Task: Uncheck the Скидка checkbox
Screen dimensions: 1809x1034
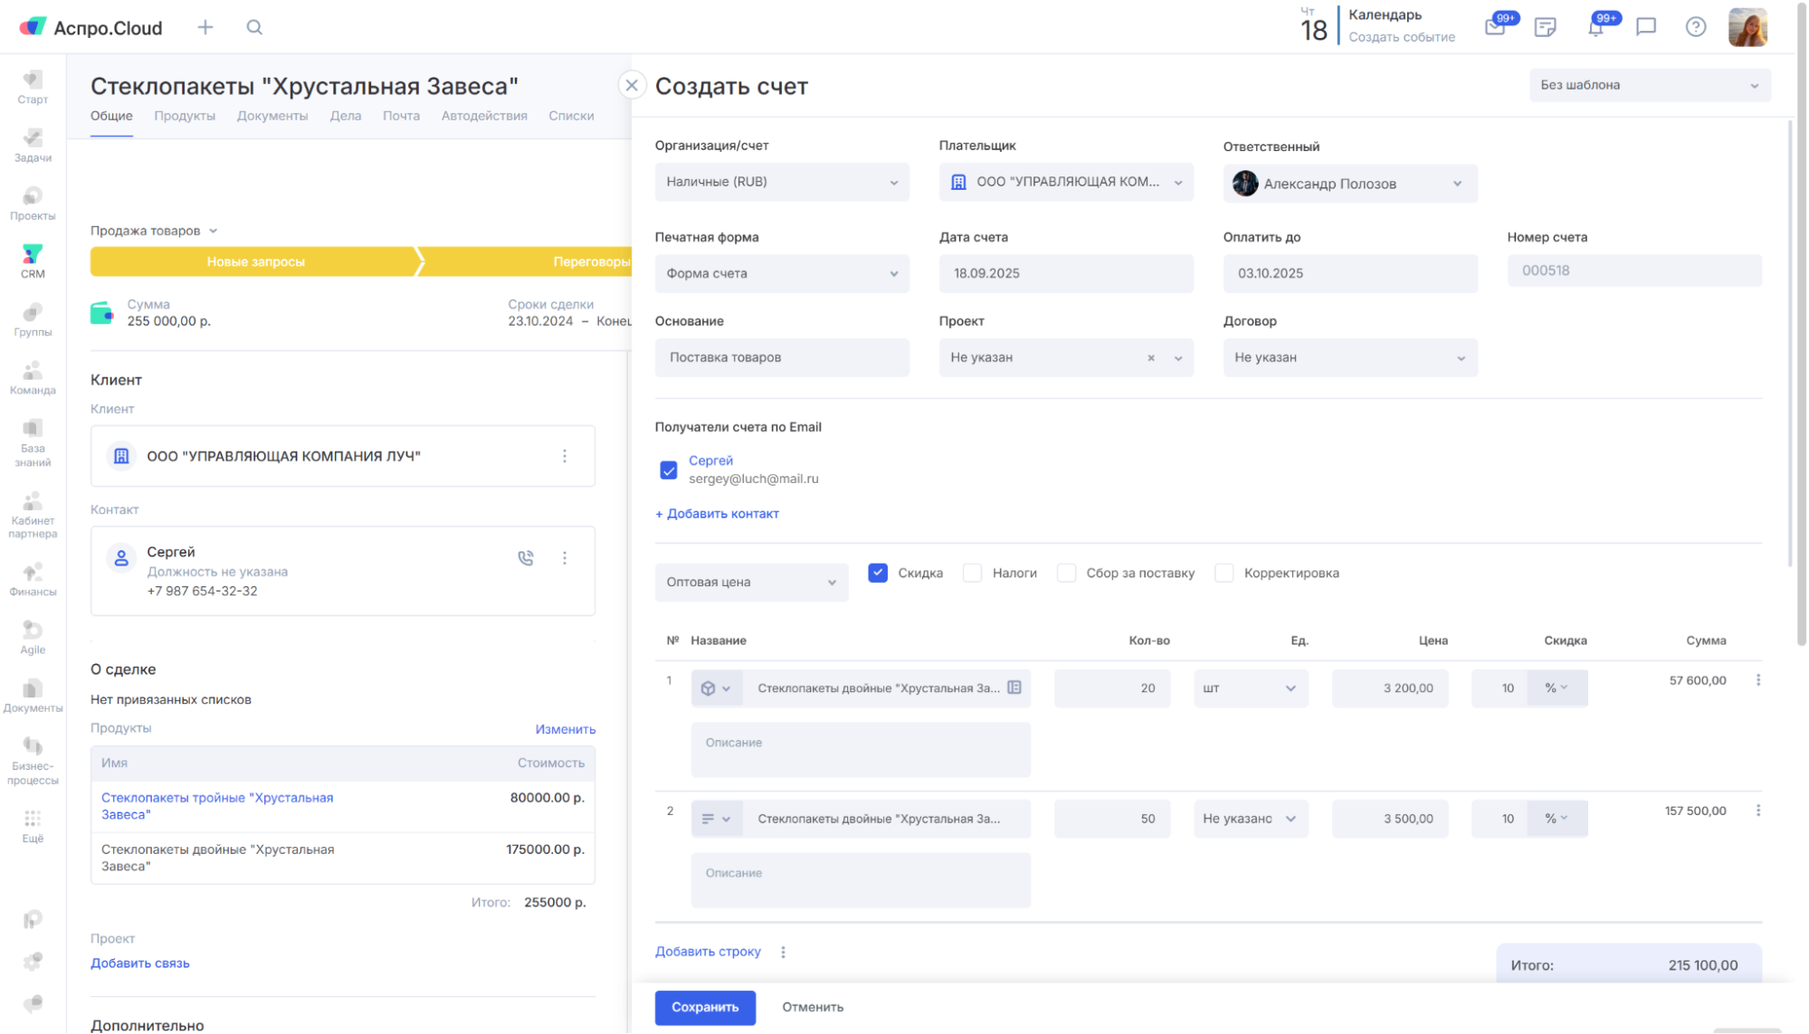Action: pyautogui.click(x=878, y=573)
